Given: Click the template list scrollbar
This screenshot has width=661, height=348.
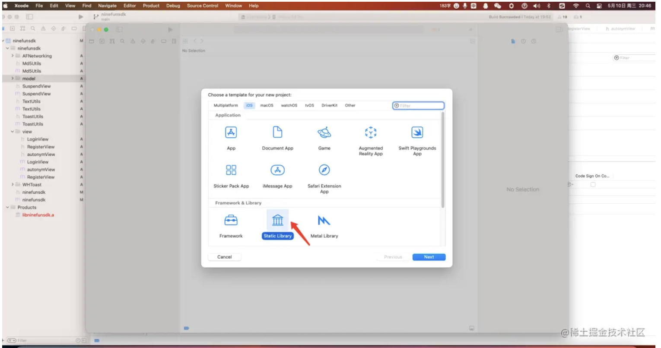Looking at the screenshot, I should coord(442,160).
